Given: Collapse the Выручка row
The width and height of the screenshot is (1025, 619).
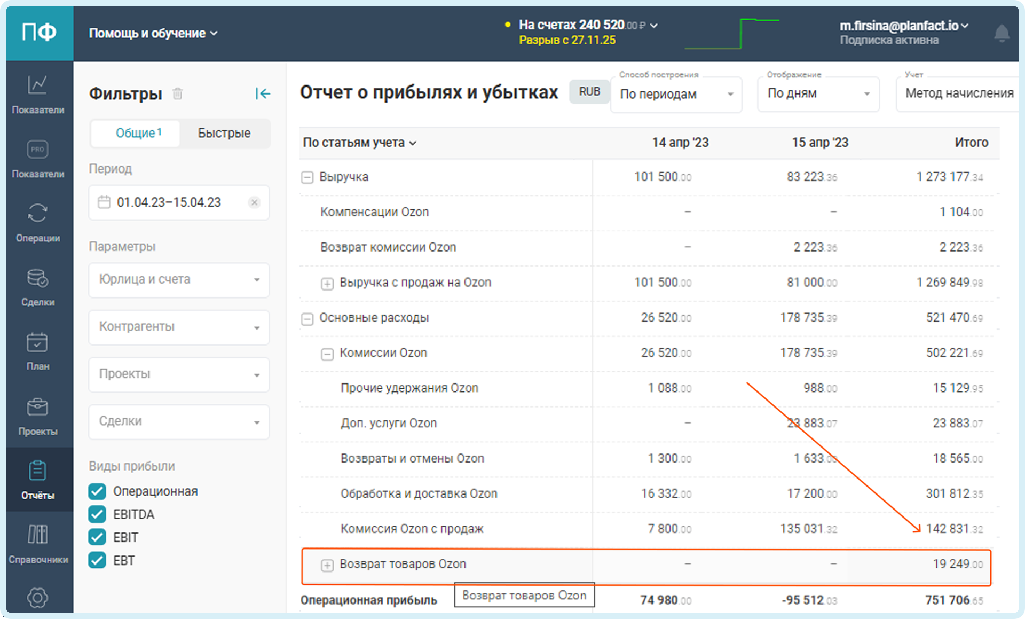Looking at the screenshot, I should coord(307,177).
